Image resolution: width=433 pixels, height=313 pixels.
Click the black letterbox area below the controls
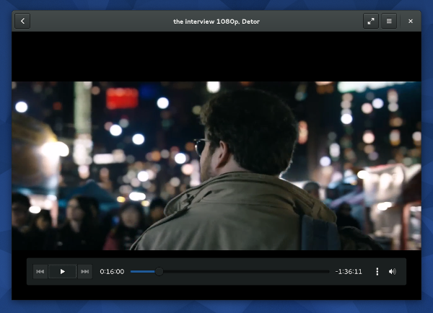point(216,293)
